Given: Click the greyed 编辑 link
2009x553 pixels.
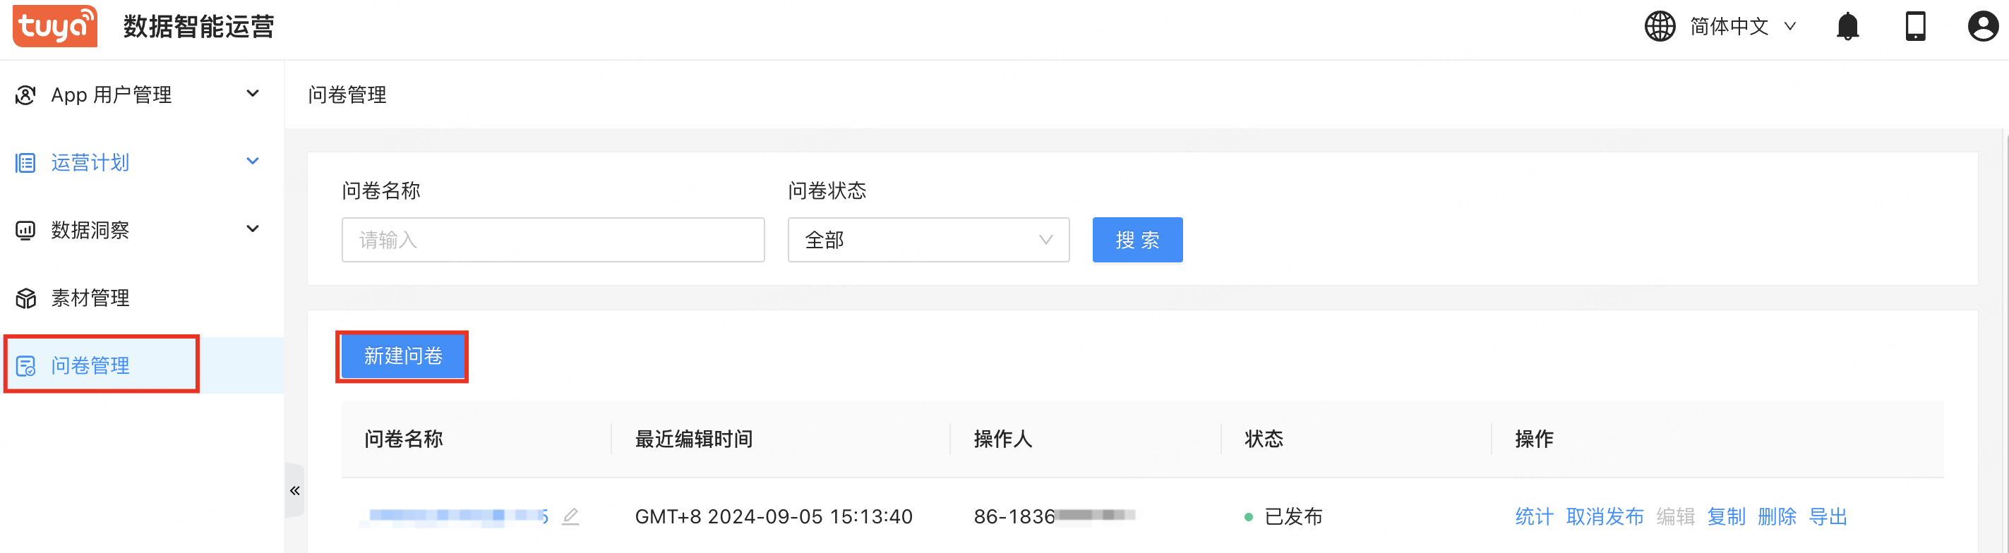Looking at the screenshot, I should pyautogui.click(x=1676, y=516).
